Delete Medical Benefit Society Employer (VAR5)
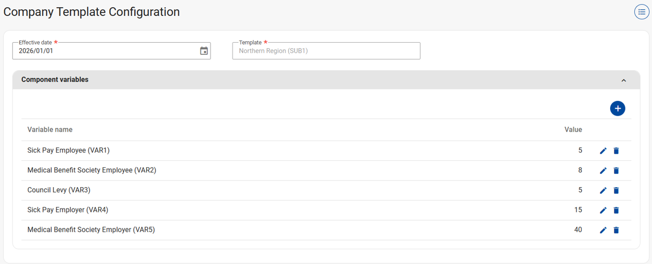 [616, 230]
